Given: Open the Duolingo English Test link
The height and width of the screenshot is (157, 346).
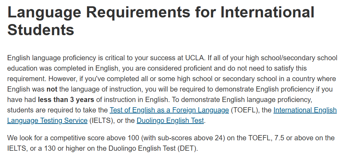Looking at the screenshot, I should (x=170, y=121).
